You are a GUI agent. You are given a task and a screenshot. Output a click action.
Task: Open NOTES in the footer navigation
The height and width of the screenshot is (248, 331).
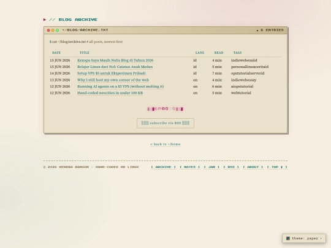coord(190,167)
